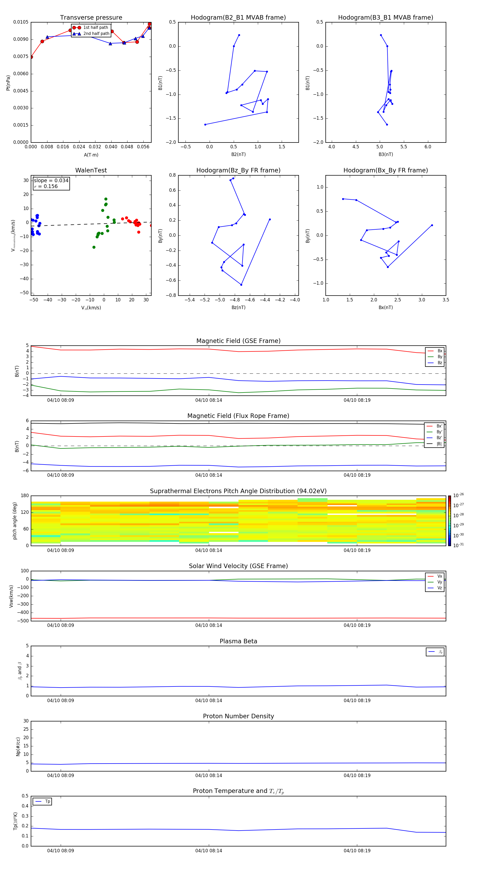Image resolution: width=477 pixels, height=874 pixels.
Task: Click the "Magnetic Field (GSE Frame)" title
Action: [x=238, y=341]
